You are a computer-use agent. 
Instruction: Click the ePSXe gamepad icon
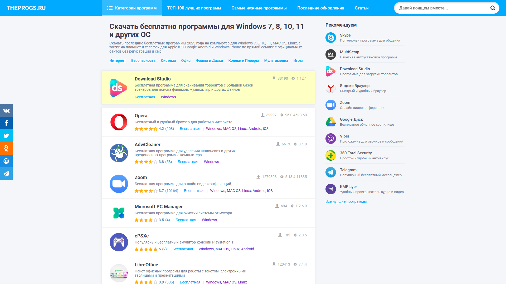click(119, 242)
